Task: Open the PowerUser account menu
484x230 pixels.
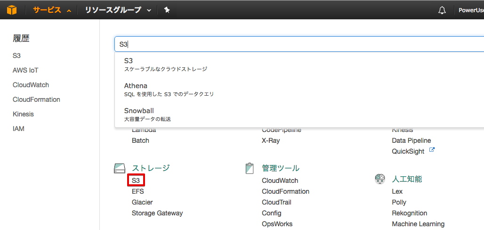Action: pos(471,10)
